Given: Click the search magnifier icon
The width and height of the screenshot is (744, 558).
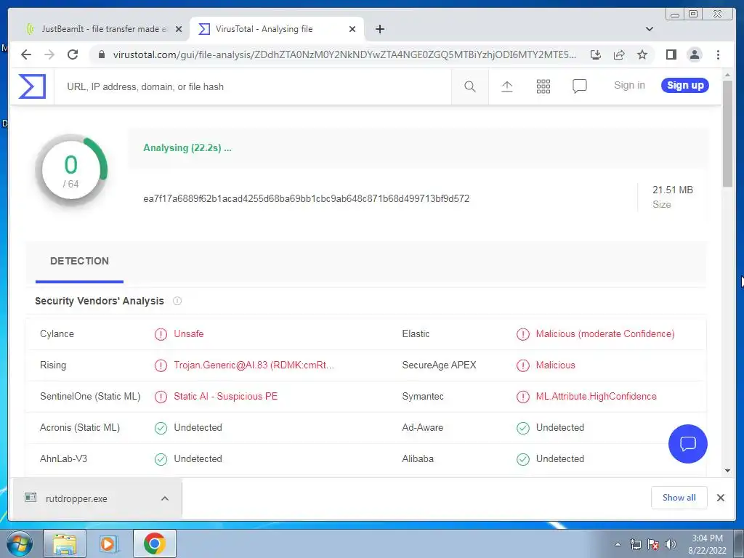Looking at the screenshot, I should pyautogui.click(x=470, y=86).
